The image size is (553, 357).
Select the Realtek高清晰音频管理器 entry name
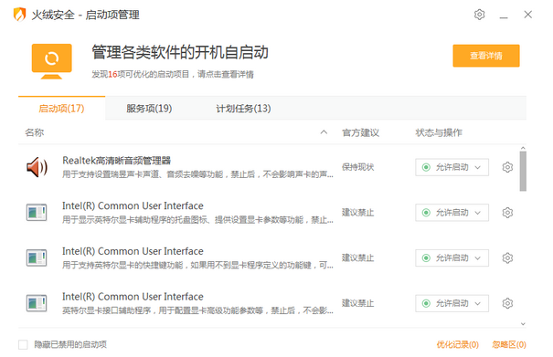[x=117, y=161]
